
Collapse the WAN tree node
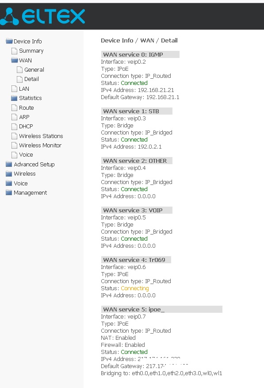pos(25,60)
